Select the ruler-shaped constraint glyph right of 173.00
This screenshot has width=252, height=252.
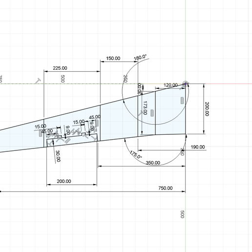(x=152, y=113)
